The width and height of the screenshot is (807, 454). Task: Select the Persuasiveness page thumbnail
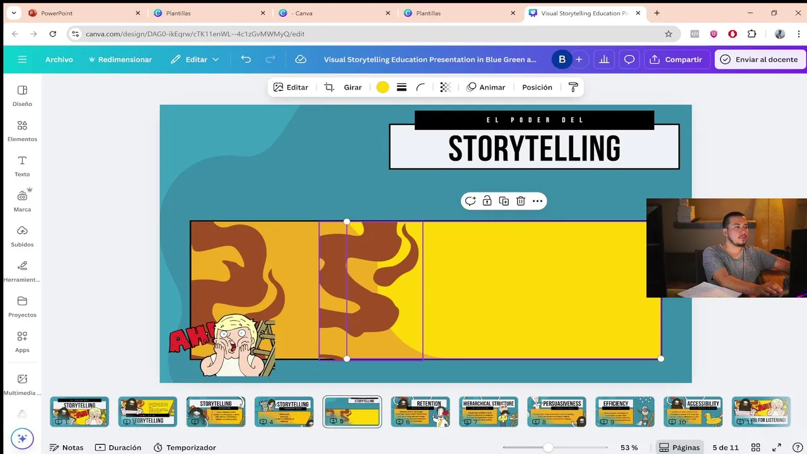pyautogui.click(x=557, y=412)
